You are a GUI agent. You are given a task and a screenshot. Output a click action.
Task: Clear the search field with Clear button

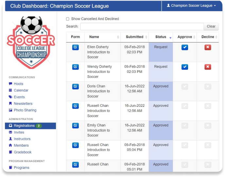coord(211,26)
